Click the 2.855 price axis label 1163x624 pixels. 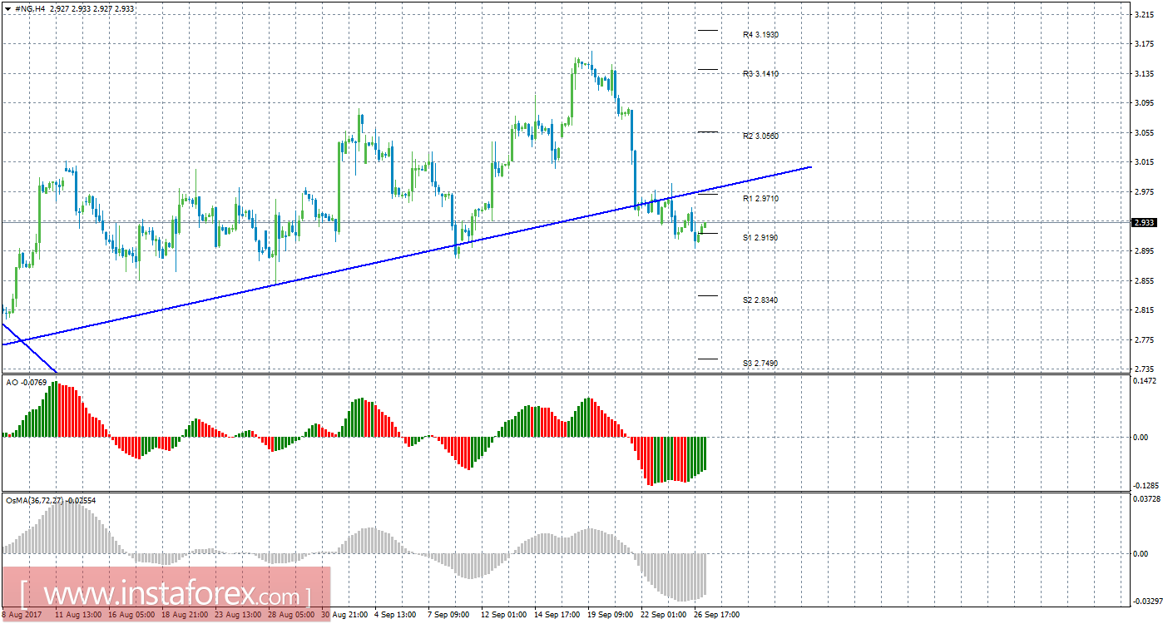(x=1144, y=281)
